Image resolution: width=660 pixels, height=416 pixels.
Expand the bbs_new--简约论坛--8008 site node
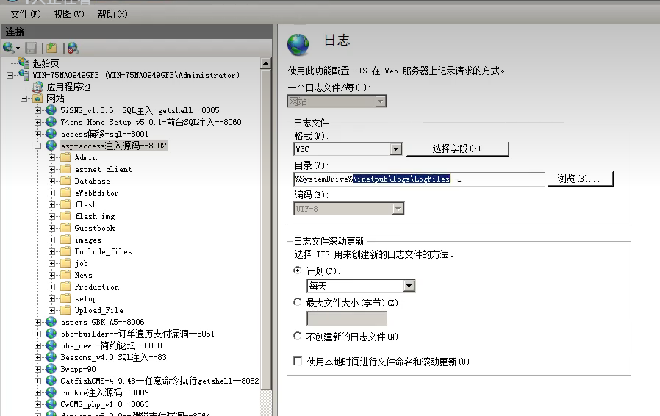click(x=38, y=345)
